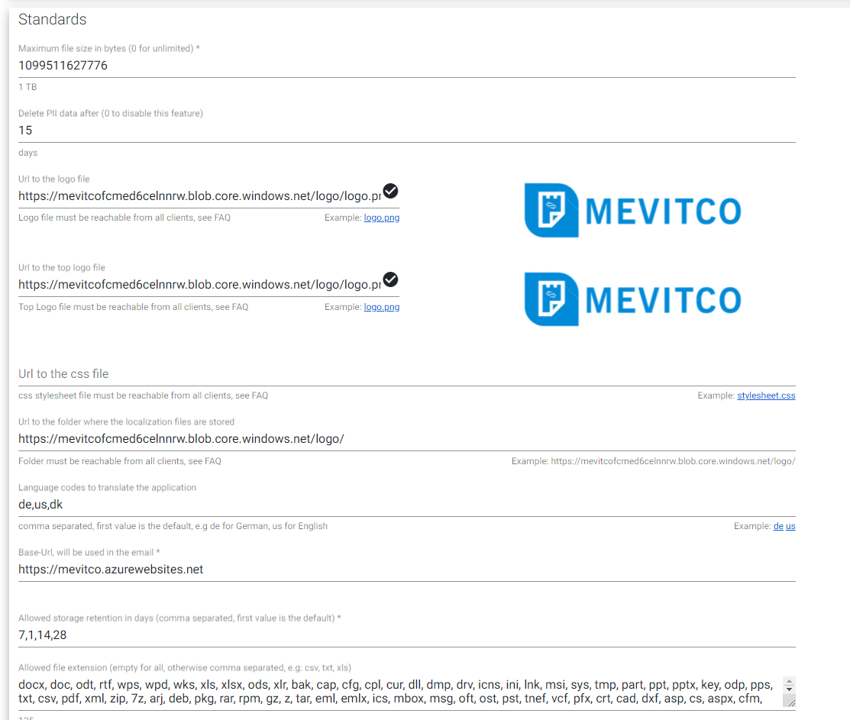Click the '1 TB' size hint text
The height and width of the screenshot is (720, 850).
click(27, 87)
